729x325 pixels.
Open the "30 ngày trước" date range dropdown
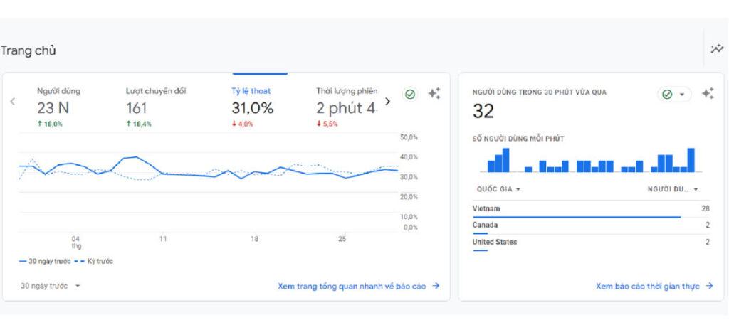pyautogui.click(x=51, y=286)
